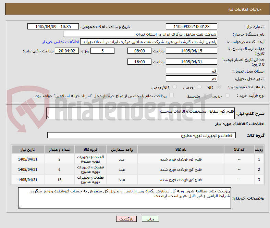Screen dimensions: 270x228
Task: Click the goods group field قطعات و تجهیزات تهویه مطبوع
Action: click(x=142, y=135)
